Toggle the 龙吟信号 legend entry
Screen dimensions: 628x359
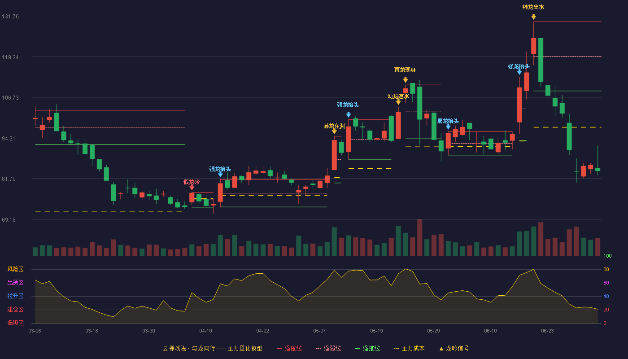point(454,348)
